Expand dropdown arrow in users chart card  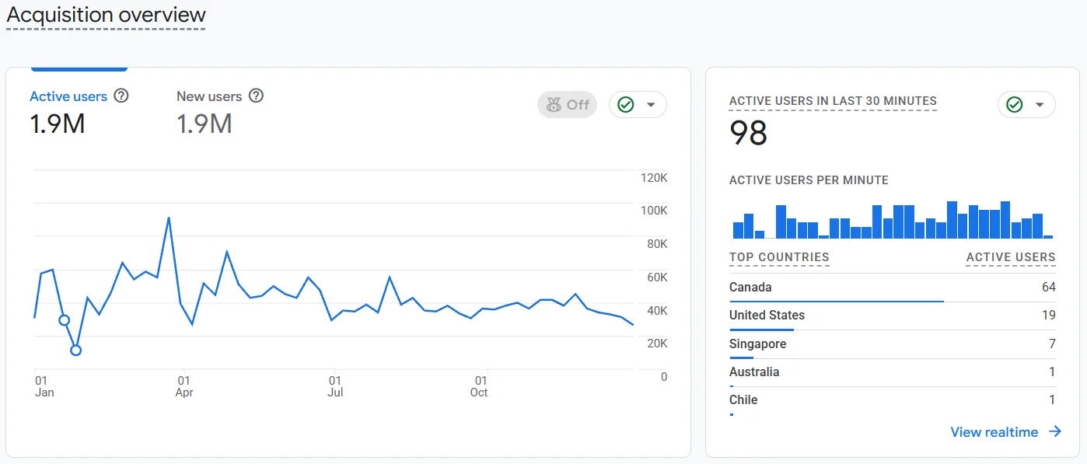(x=652, y=105)
